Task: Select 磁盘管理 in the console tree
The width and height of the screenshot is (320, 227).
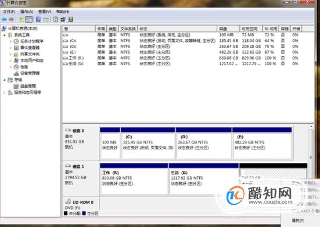Action: (x=28, y=86)
